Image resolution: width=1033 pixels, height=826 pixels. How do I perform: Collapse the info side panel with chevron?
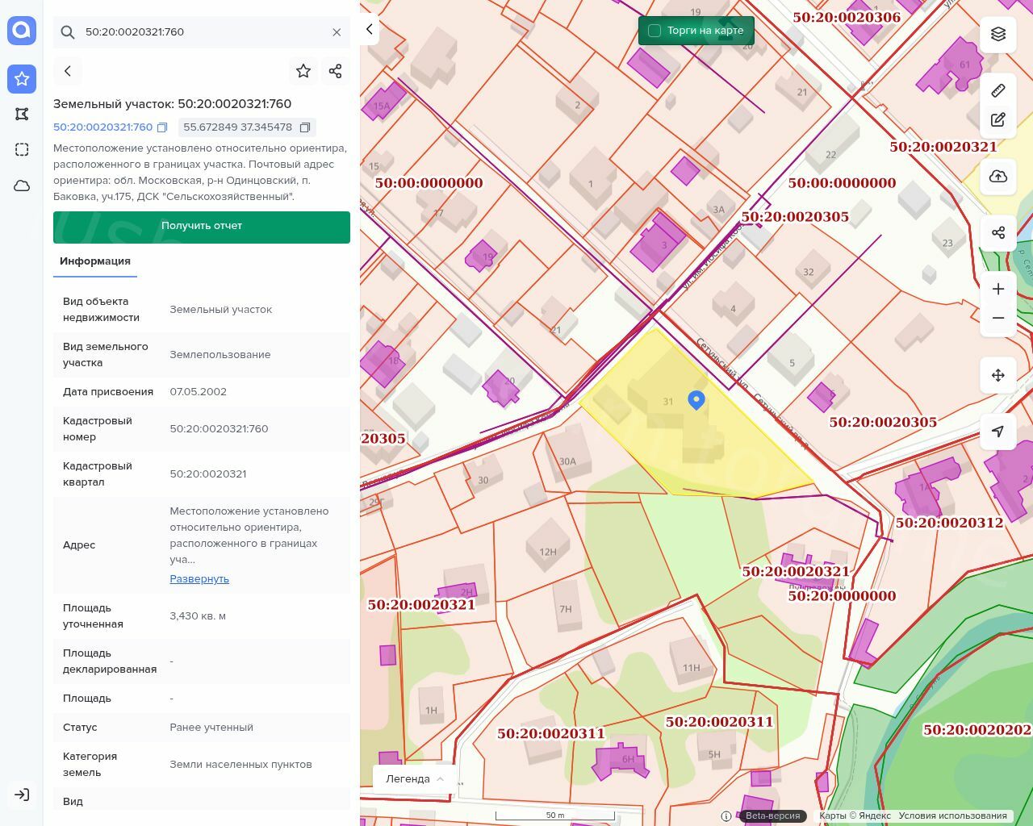click(370, 29)
